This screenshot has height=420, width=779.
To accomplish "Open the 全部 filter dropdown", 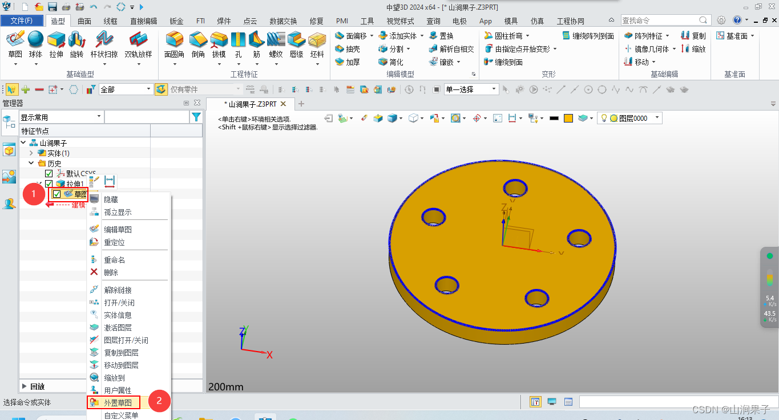I will point(126,89).
